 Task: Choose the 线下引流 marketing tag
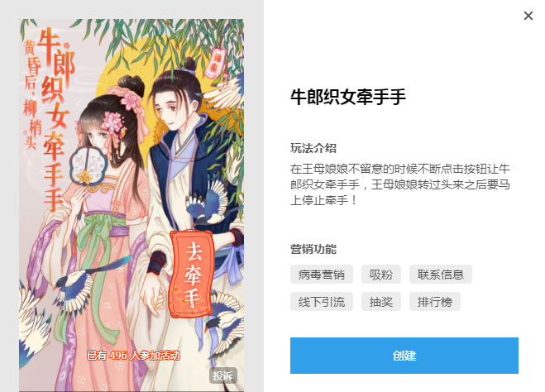[322, 302]
